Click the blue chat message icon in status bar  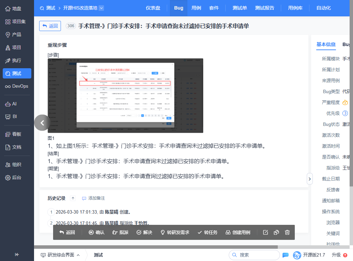tap(286, 255)
